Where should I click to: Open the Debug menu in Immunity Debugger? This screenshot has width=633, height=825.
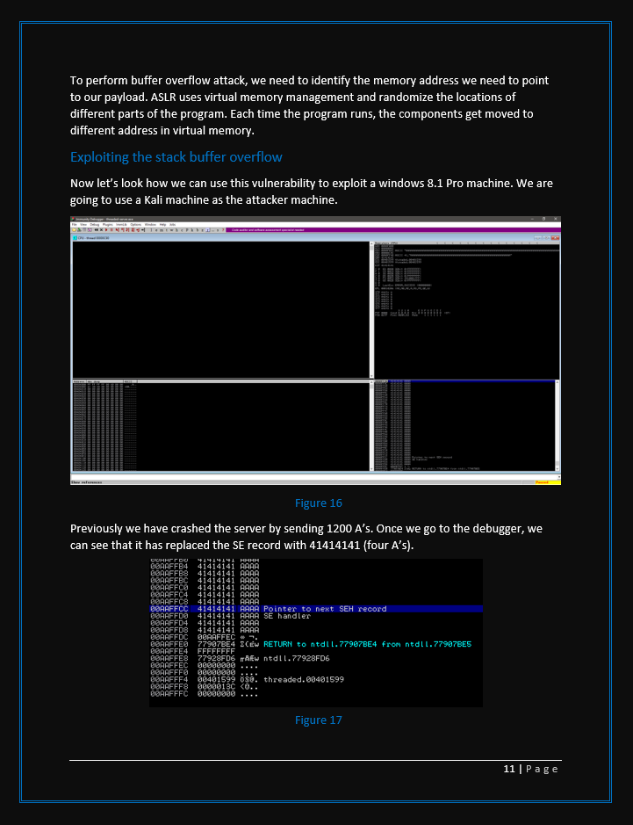(x=95, y=225)
